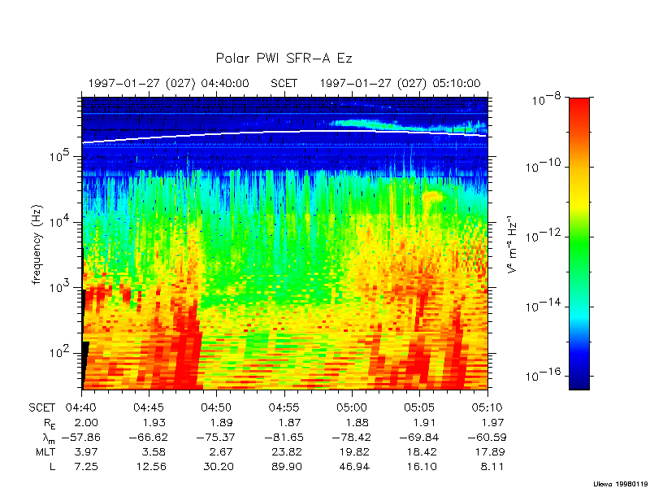The height and width of the screenshot is (488, 650).
Task: Click the frequency (Hz) axis label
Action: tap(37, 242)
